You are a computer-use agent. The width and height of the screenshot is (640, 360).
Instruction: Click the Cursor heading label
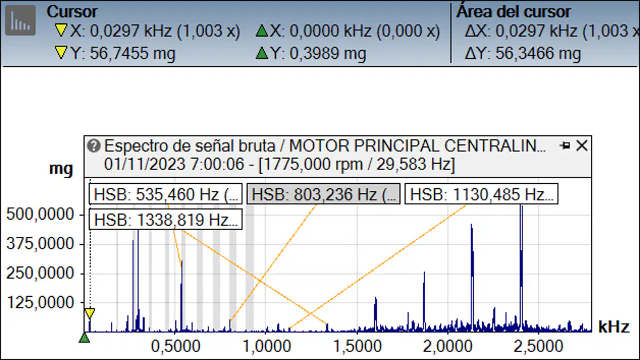72,11
